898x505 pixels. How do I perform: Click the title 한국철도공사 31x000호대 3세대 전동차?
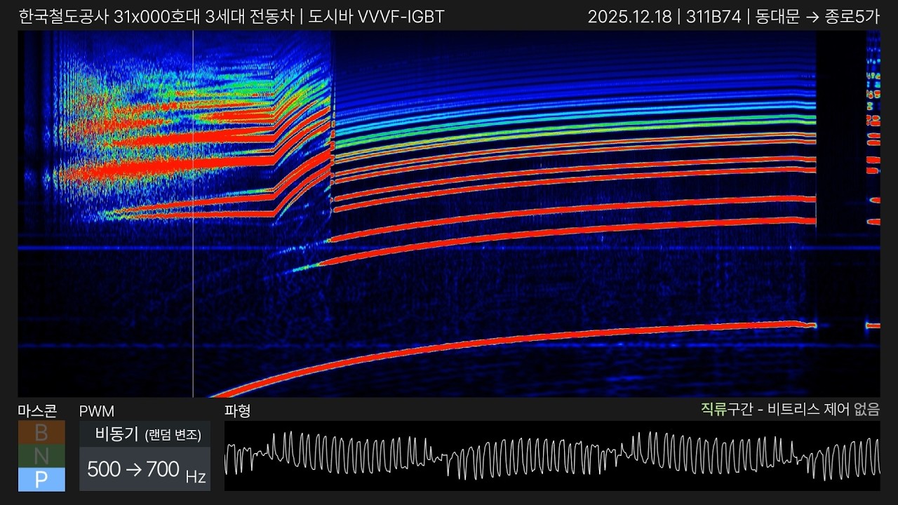(x=156, y=17)
